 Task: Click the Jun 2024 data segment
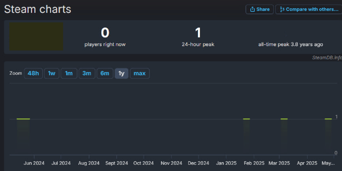tap(23, 119)
